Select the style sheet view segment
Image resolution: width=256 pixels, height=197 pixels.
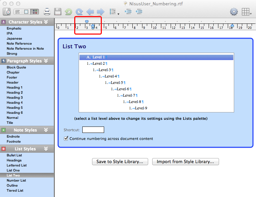35,12
